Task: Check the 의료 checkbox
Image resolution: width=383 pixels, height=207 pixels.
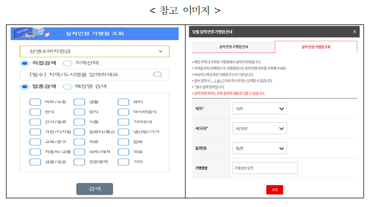Action: pos(123,152)
